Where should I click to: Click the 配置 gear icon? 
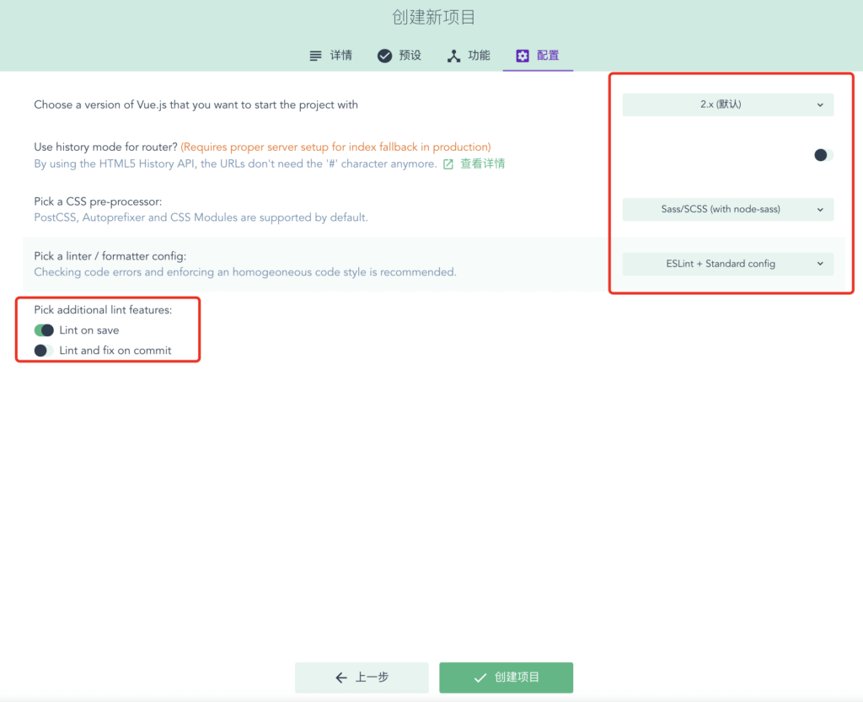coord(523,56)
